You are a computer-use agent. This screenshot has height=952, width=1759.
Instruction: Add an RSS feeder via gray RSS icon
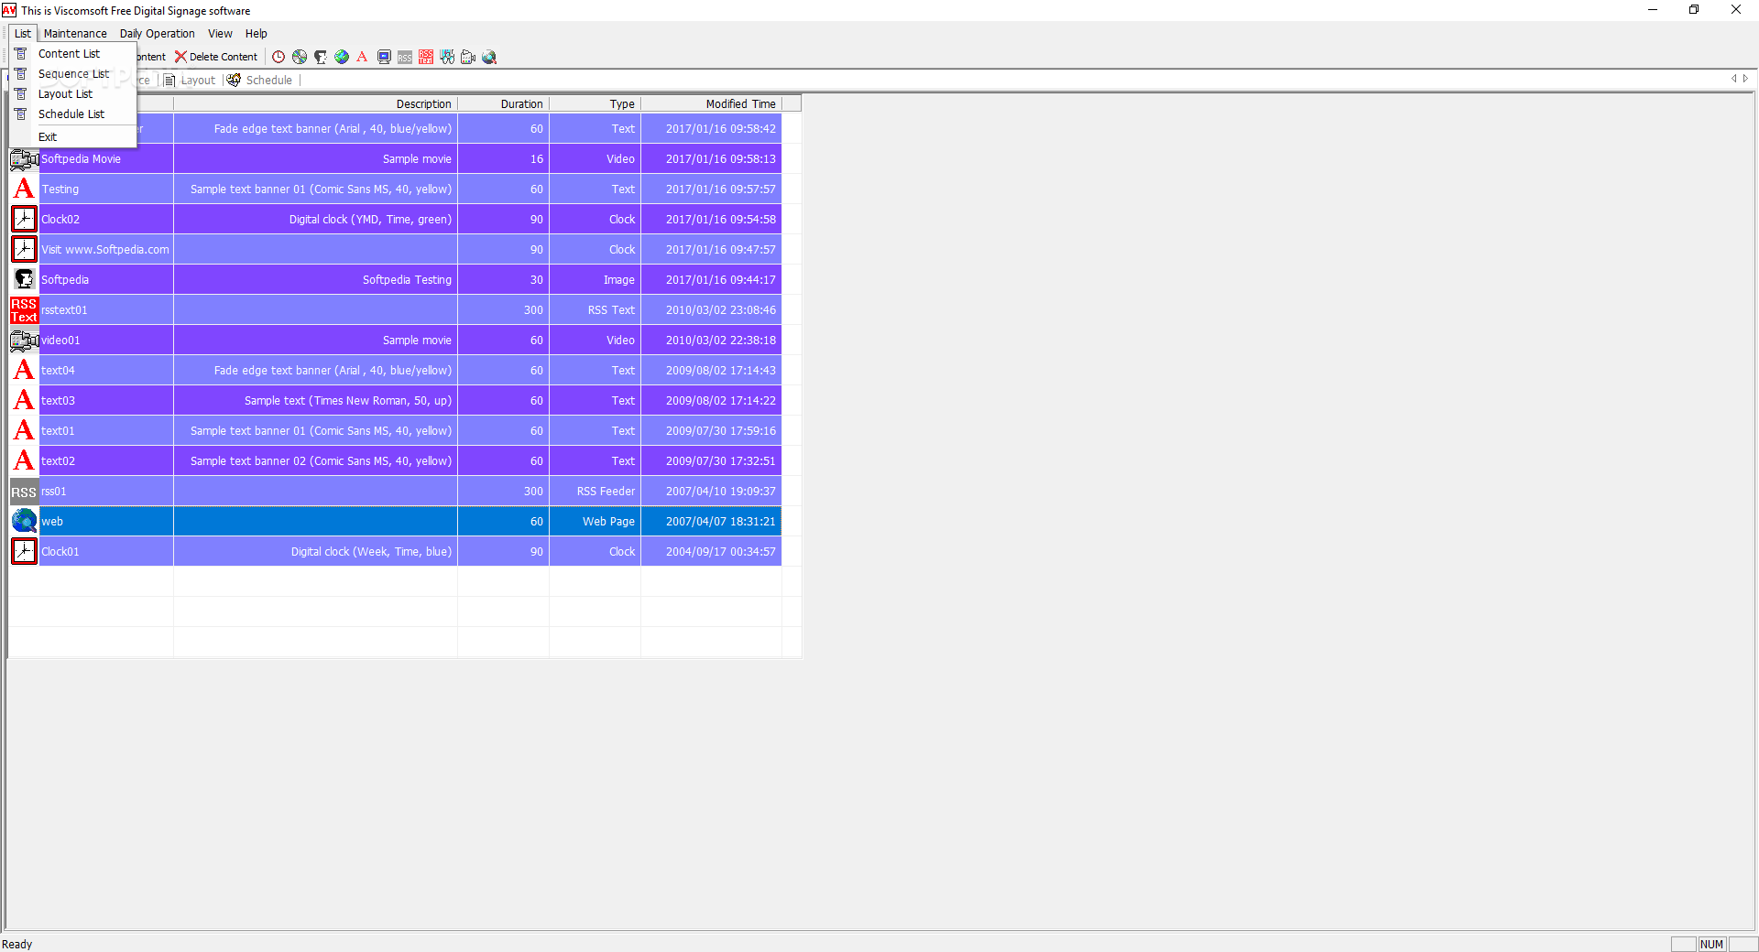tap(405, 57)
